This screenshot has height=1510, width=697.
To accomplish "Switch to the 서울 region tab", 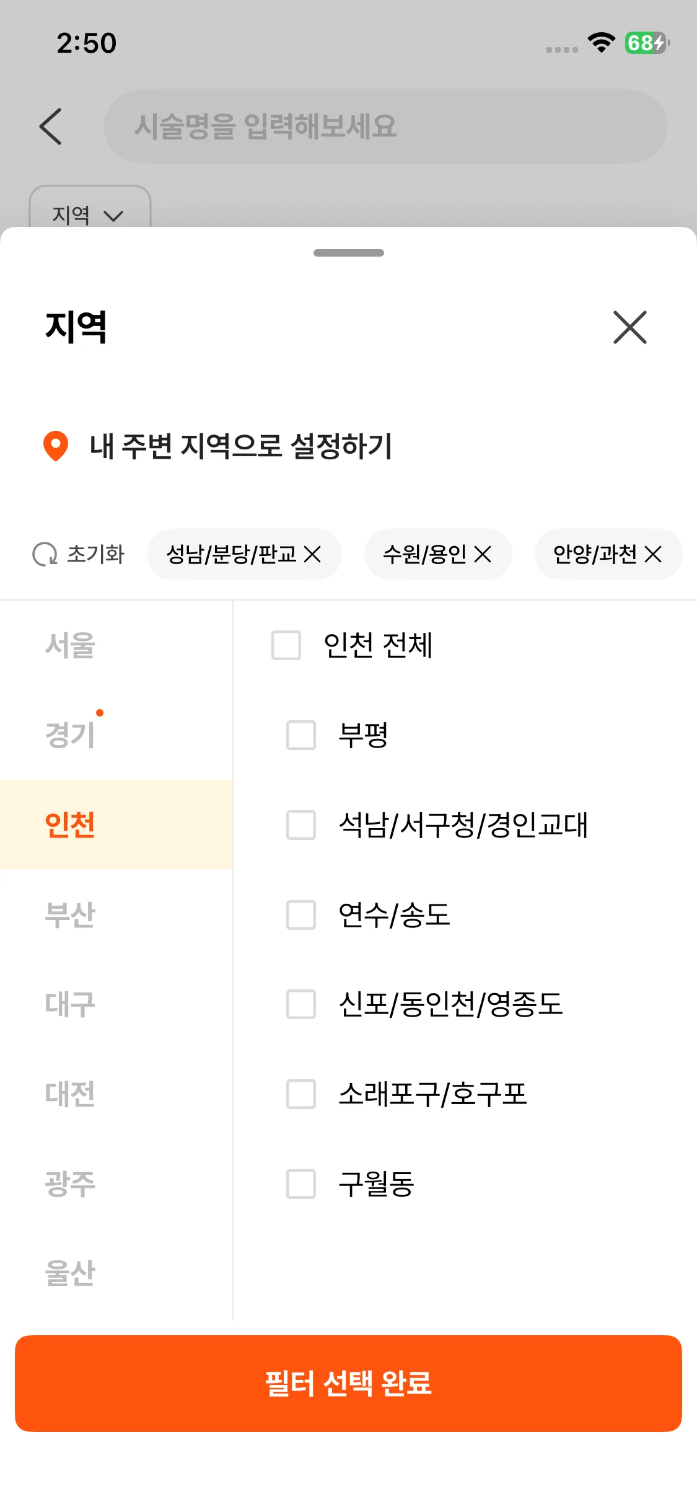I will coord(70,645).
